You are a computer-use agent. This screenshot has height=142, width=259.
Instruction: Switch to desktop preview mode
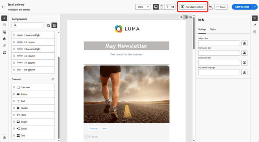coord(156,7)
